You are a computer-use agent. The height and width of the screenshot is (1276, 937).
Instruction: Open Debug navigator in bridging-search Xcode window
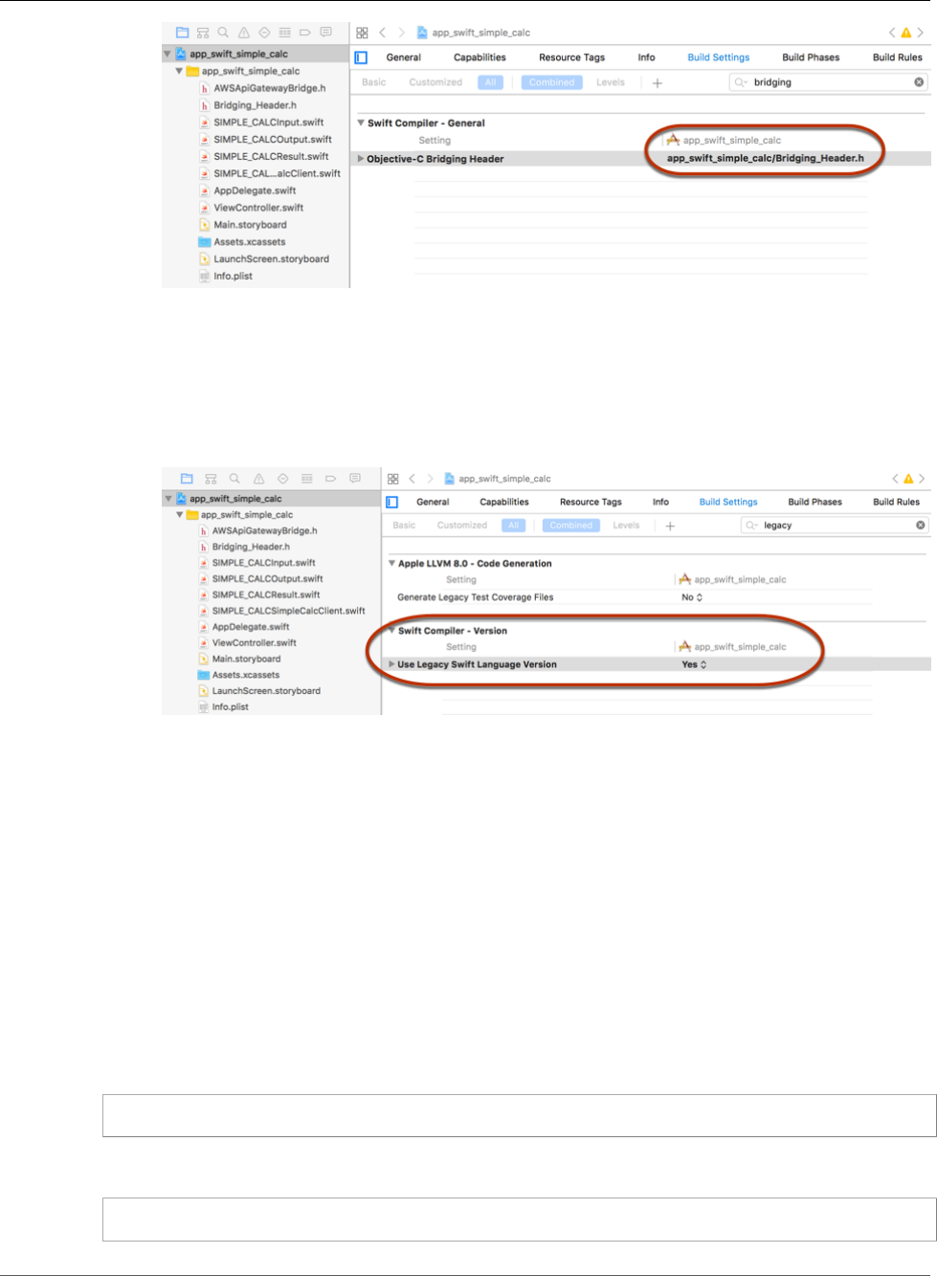point(284,33)
